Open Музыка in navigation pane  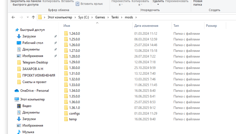point(28,132)
